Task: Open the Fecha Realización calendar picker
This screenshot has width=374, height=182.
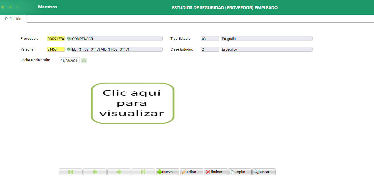Action: 84,60
